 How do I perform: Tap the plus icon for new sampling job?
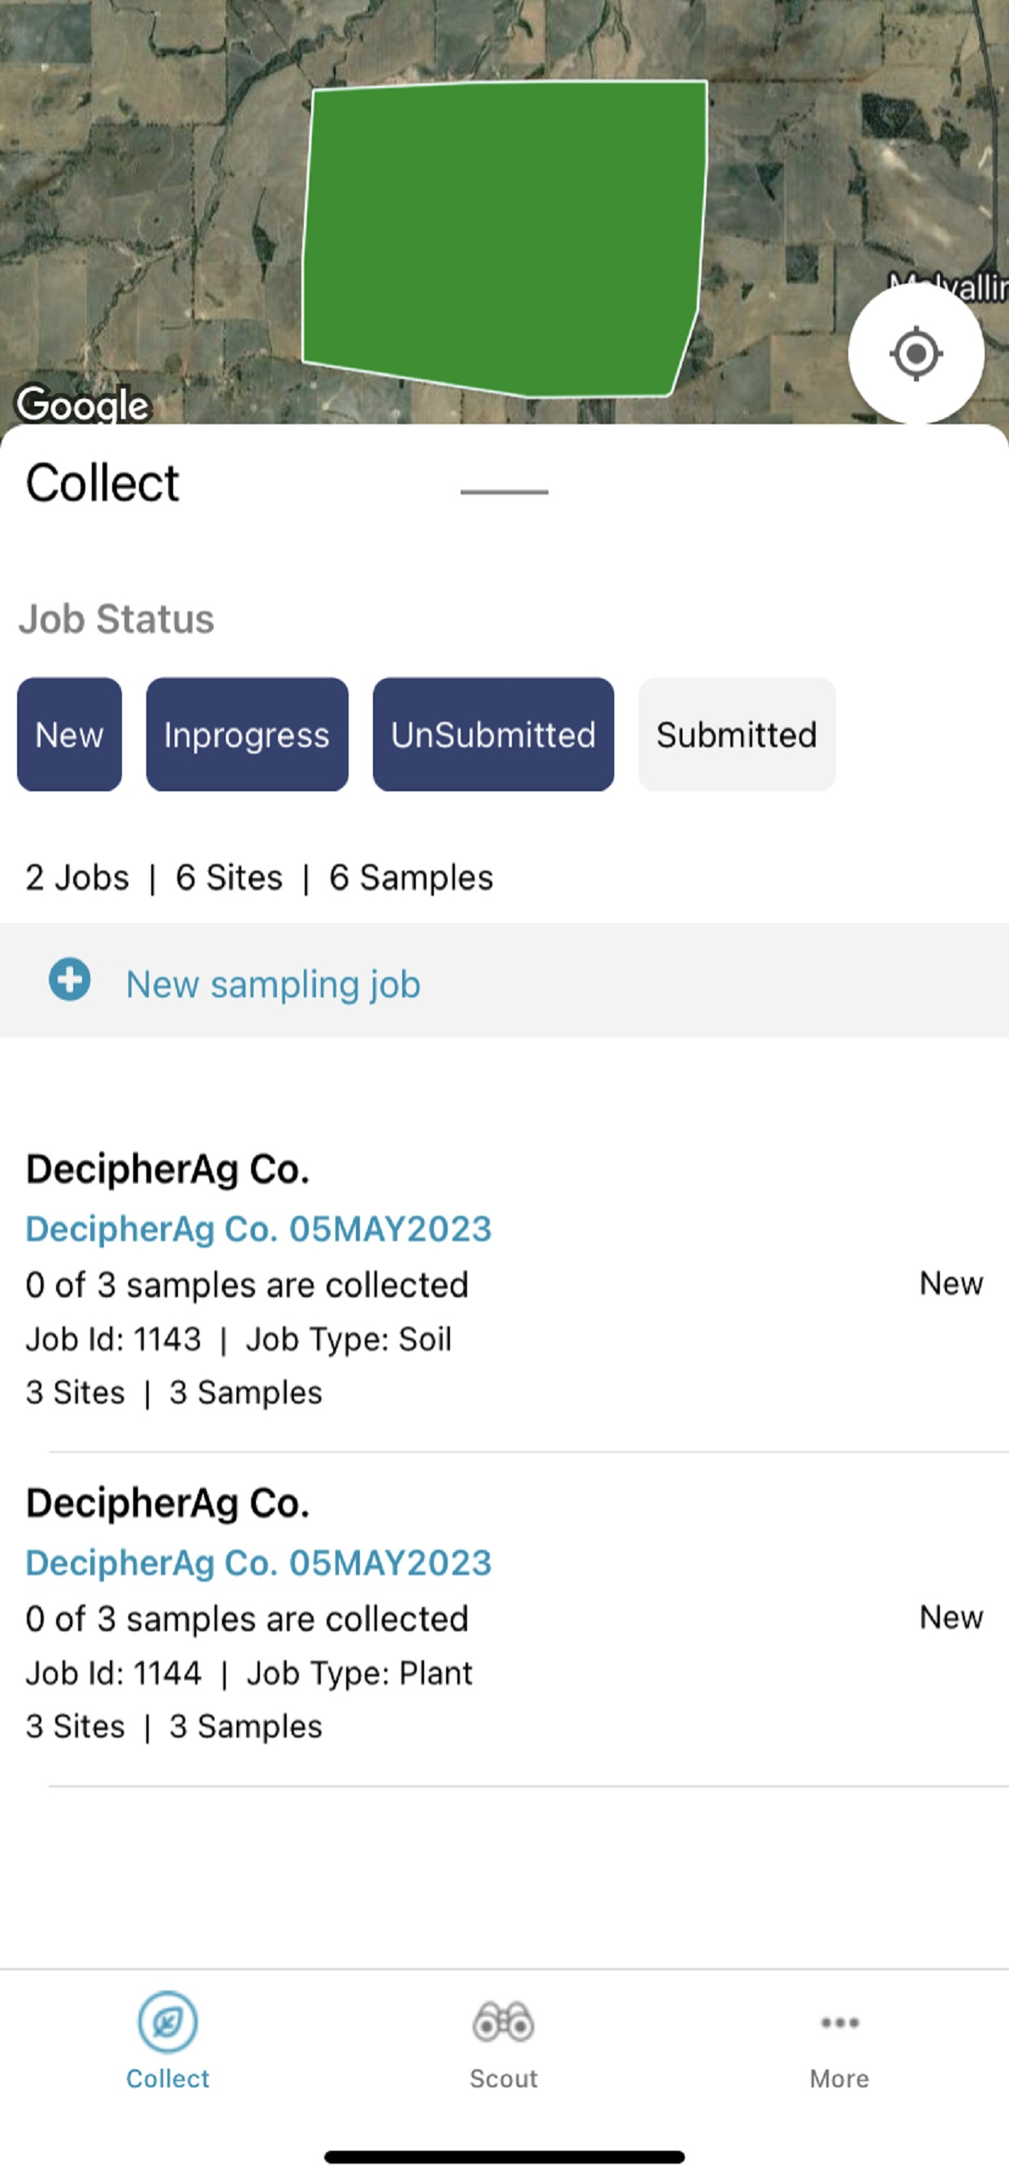click(x=70, y=980)
